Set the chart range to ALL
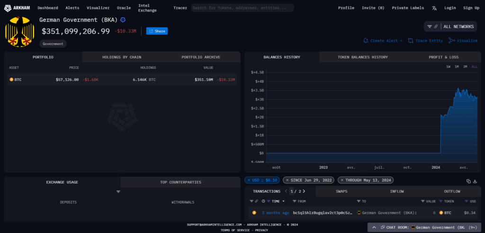The height and width of the screenshot is (233, 485). pyautogui.click(x=474, y=66)
